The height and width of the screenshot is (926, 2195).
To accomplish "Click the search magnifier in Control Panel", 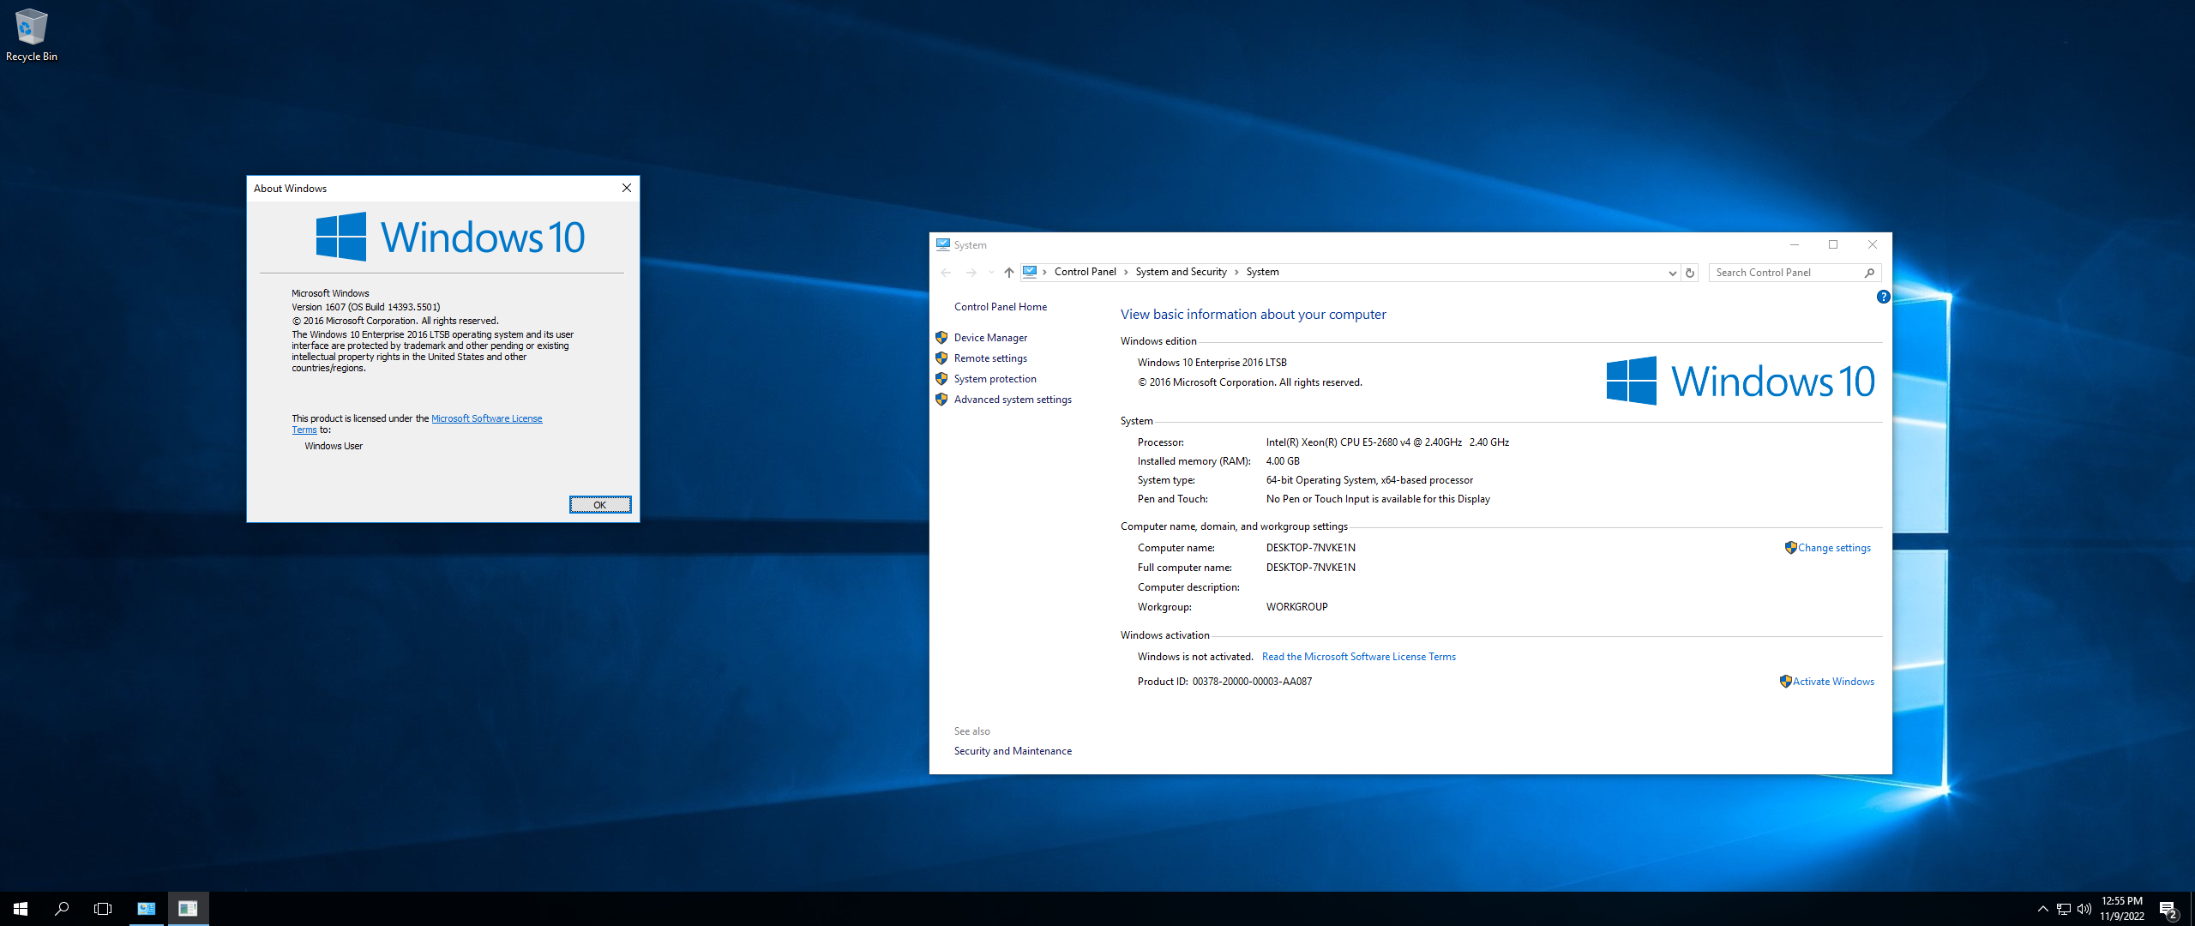I will (1870, 273).
